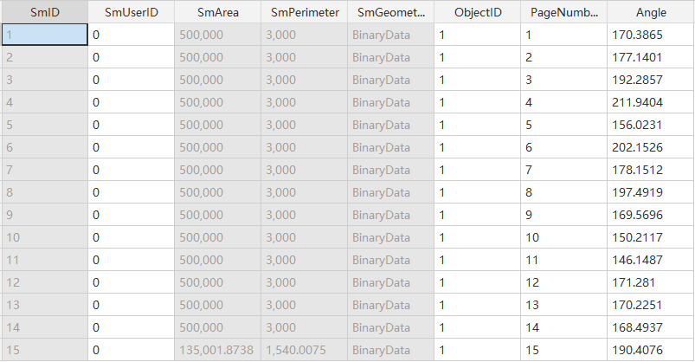Select PageNumber cell with value 10

pos(563,237)
